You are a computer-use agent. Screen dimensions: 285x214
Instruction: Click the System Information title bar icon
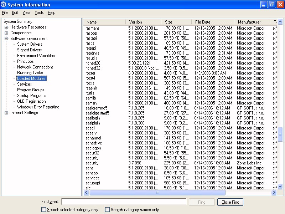4,5
